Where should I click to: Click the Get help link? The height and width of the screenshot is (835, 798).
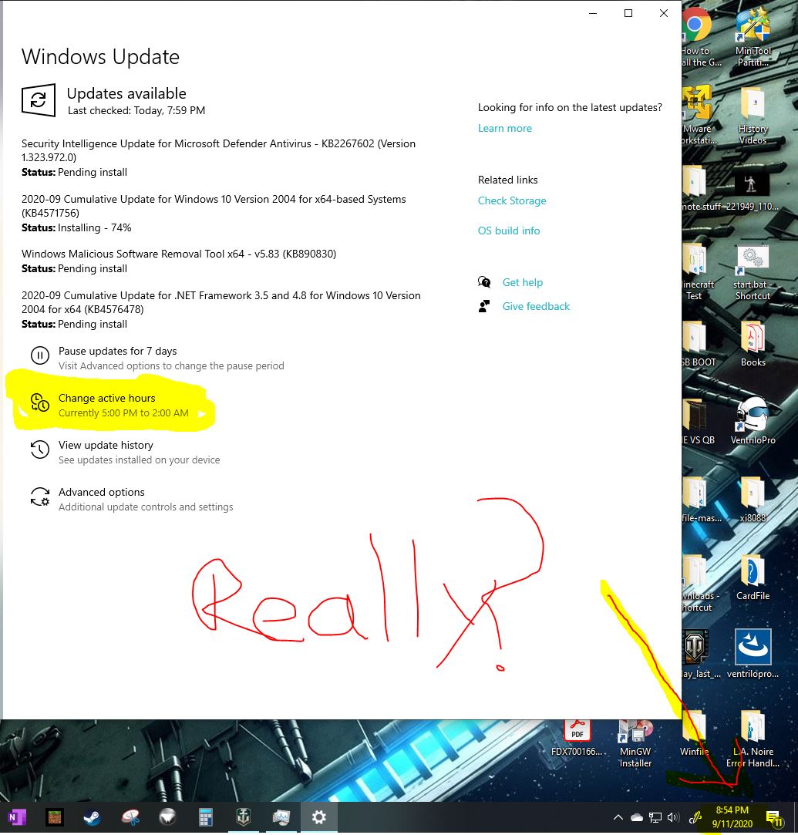point(522,282)
